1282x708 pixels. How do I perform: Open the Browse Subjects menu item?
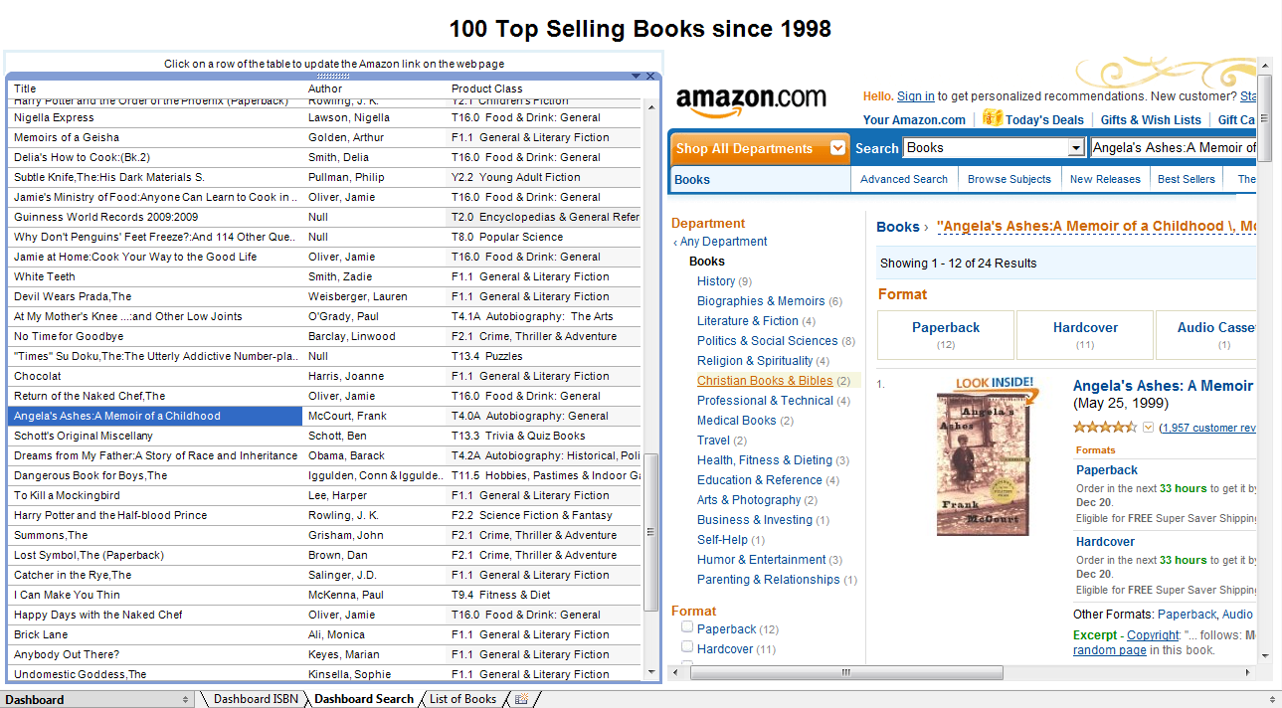[1009, 179]
